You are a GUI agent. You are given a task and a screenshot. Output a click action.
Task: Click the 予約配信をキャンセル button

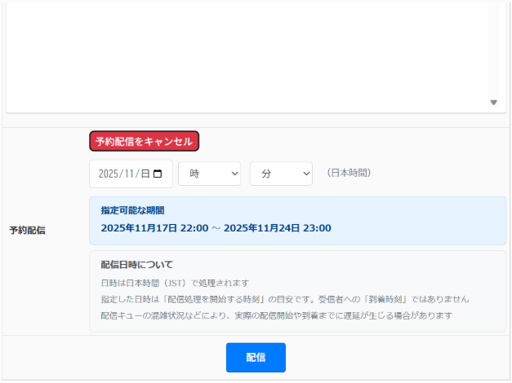click(x=144, y=141)
